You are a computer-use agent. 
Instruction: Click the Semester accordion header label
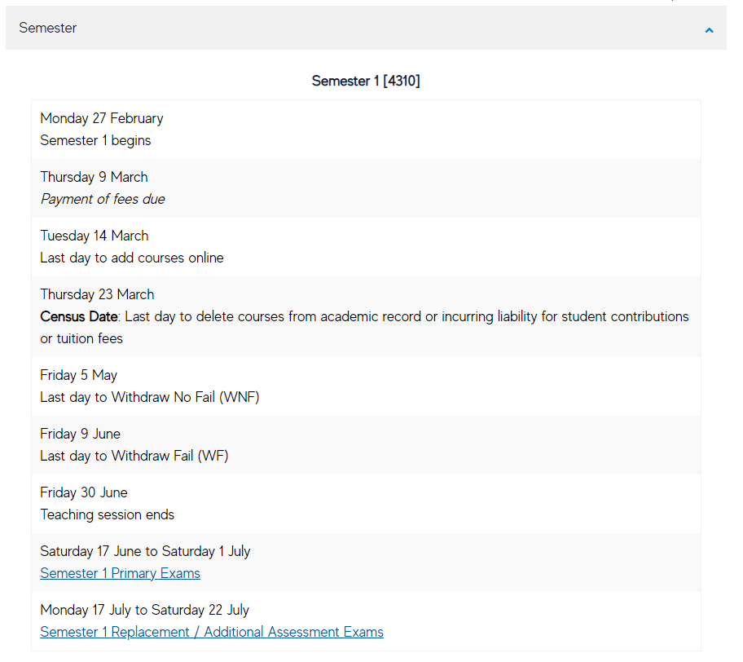point(48,28)
